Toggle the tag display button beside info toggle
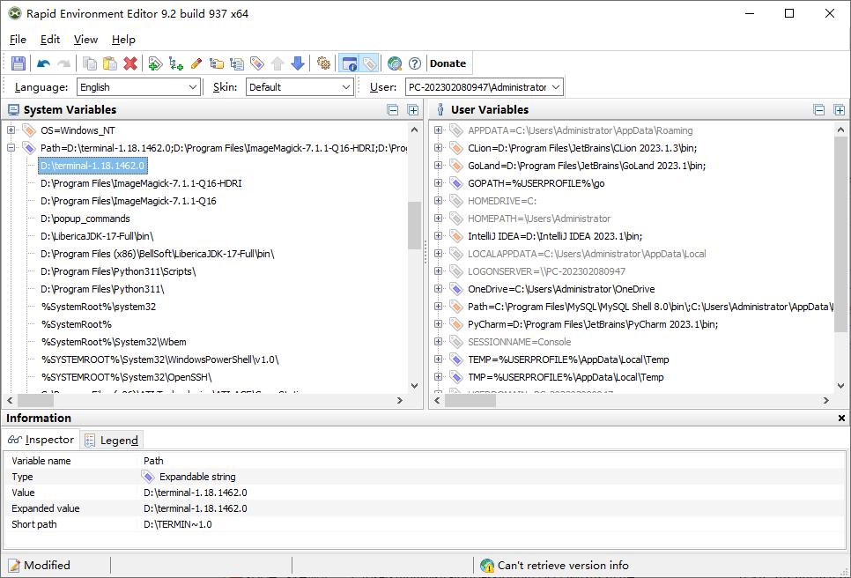The image size is (851, 578). pos(369,63)
